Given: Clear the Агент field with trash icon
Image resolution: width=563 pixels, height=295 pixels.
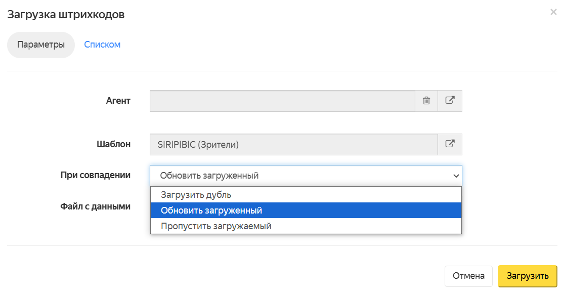Looking at the screenshot, I should pos(426,101).
